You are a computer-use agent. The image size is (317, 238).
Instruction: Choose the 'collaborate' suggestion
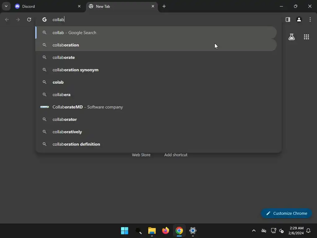click(156, 57)
